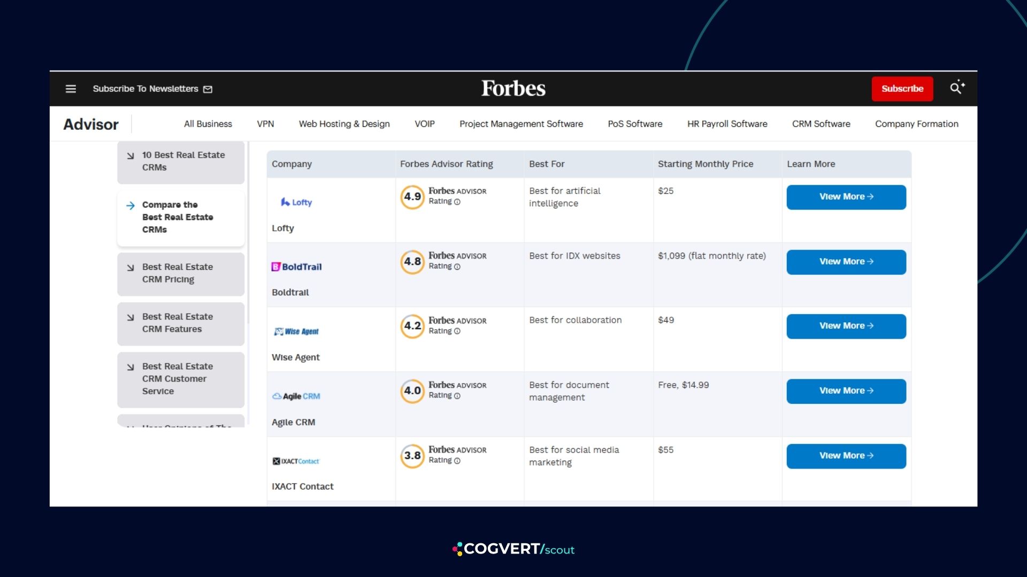Click the Lofty company logo

(x=296, y=202)
